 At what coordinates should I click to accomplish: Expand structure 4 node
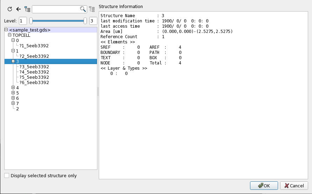(x=13, y=87)
